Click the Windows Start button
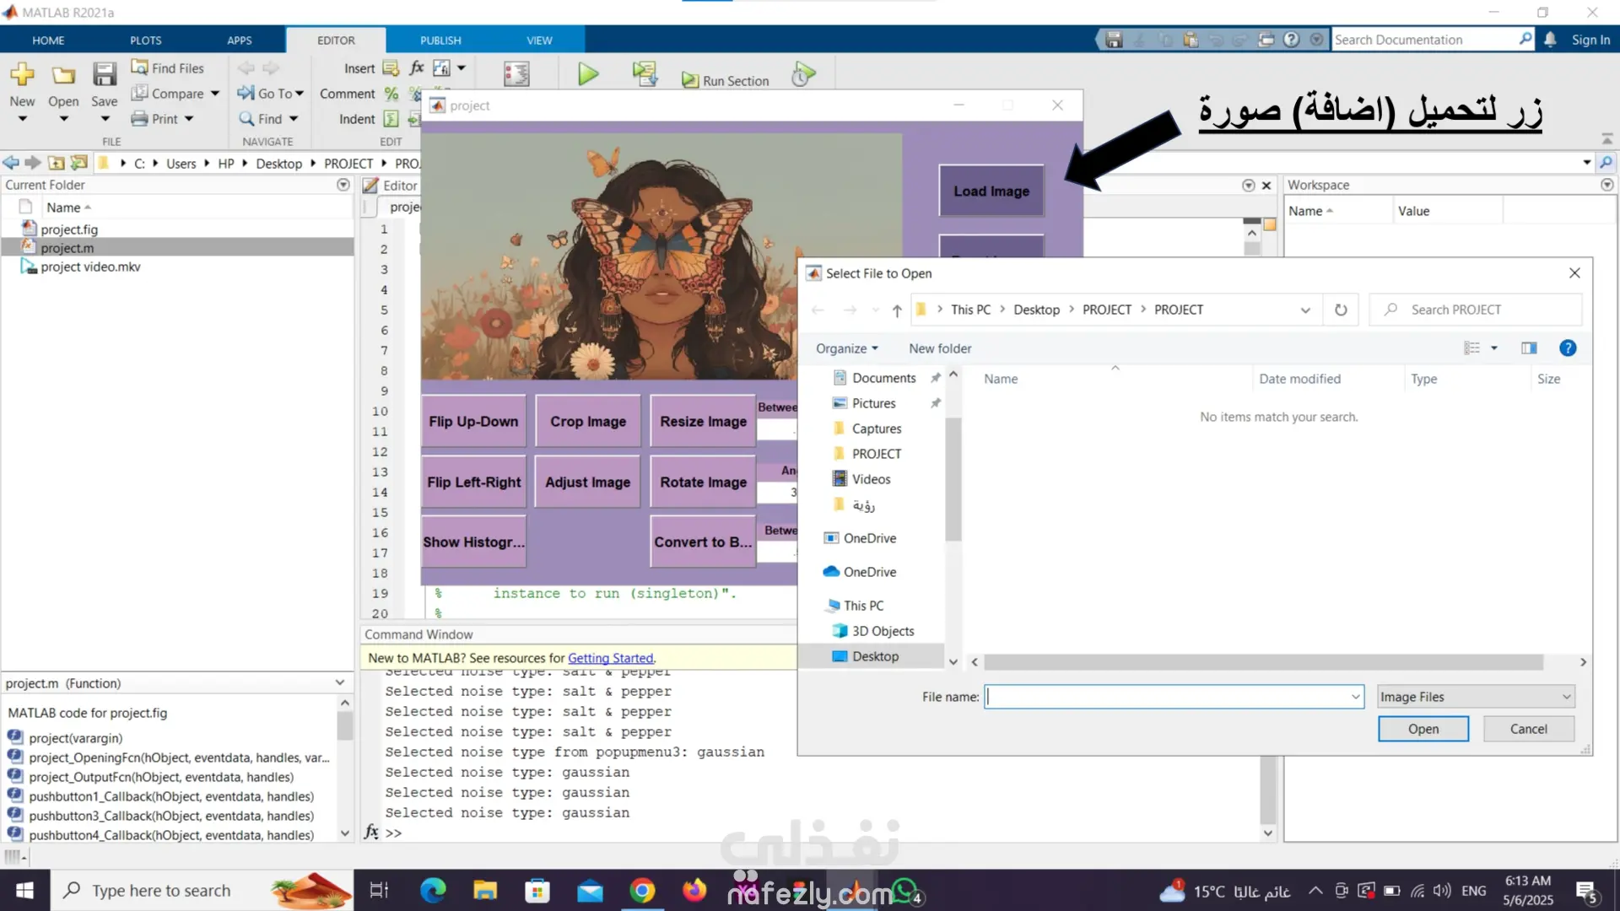Viewport: 1620px width, 911px height. pos(24,891)
